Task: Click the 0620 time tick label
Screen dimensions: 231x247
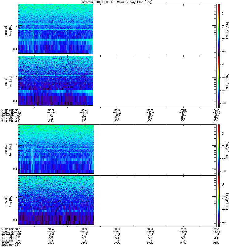Action: pyautogui.click(x=51, y=243)
